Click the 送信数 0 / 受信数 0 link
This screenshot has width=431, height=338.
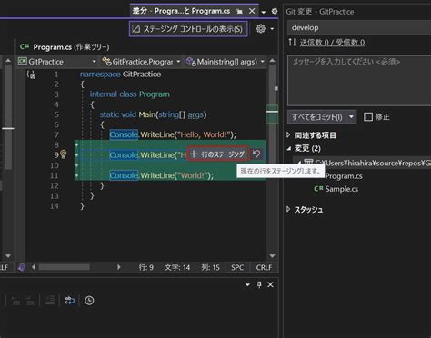coord(332,43)
